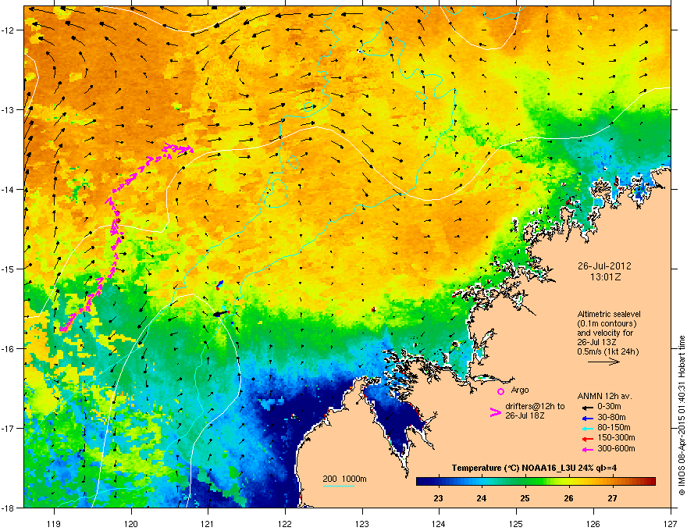This screenshot has width=687, height=531.
Task: Click the 26-Jul 18Z drifter text
Action: click(x=525, y=415)
